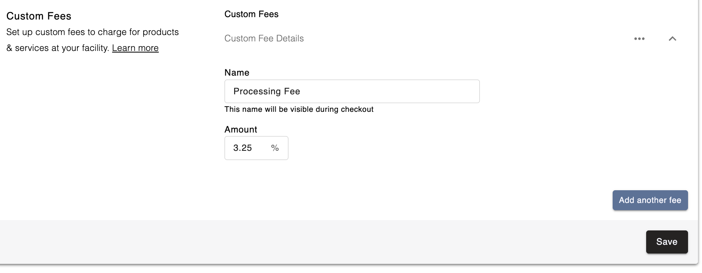
Task: Place cursor in the 'Processing Fee' text
Action: [266, 92]
